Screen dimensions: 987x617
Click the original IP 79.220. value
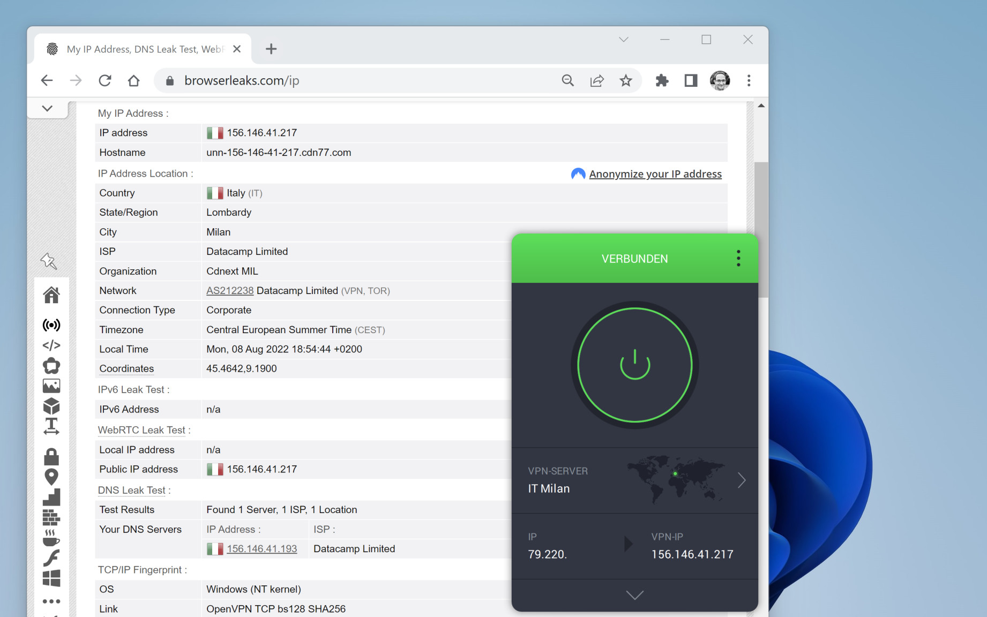[547, 554]
